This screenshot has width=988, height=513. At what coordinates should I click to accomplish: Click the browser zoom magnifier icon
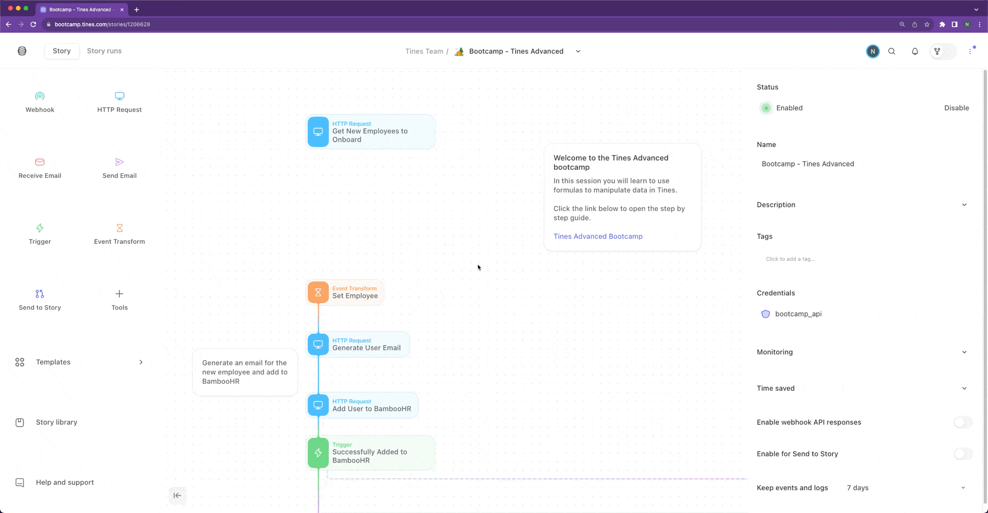click(902, 24)
